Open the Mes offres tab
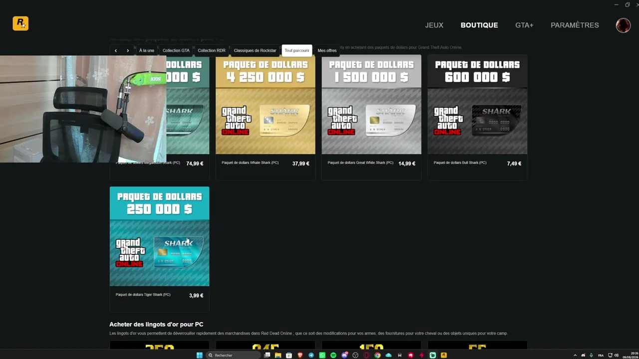This screenshot has width=639, height=359. click(327, 50)
